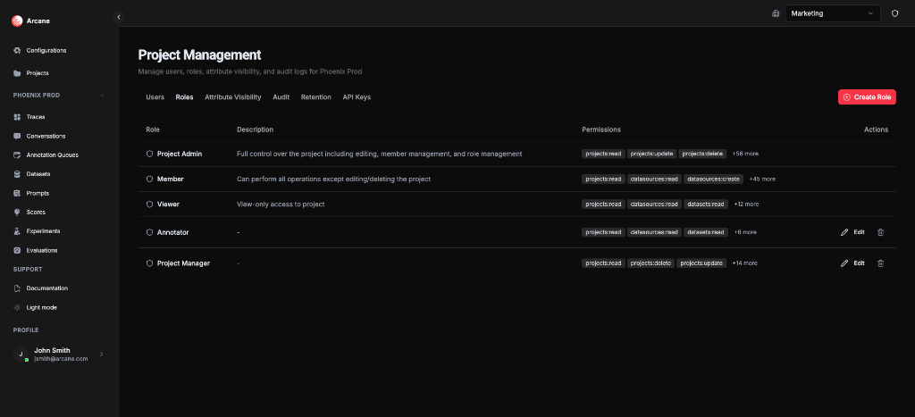Click the shield icon next to Annotator
This screenshot has width=915, height=417.
[149, 232]
